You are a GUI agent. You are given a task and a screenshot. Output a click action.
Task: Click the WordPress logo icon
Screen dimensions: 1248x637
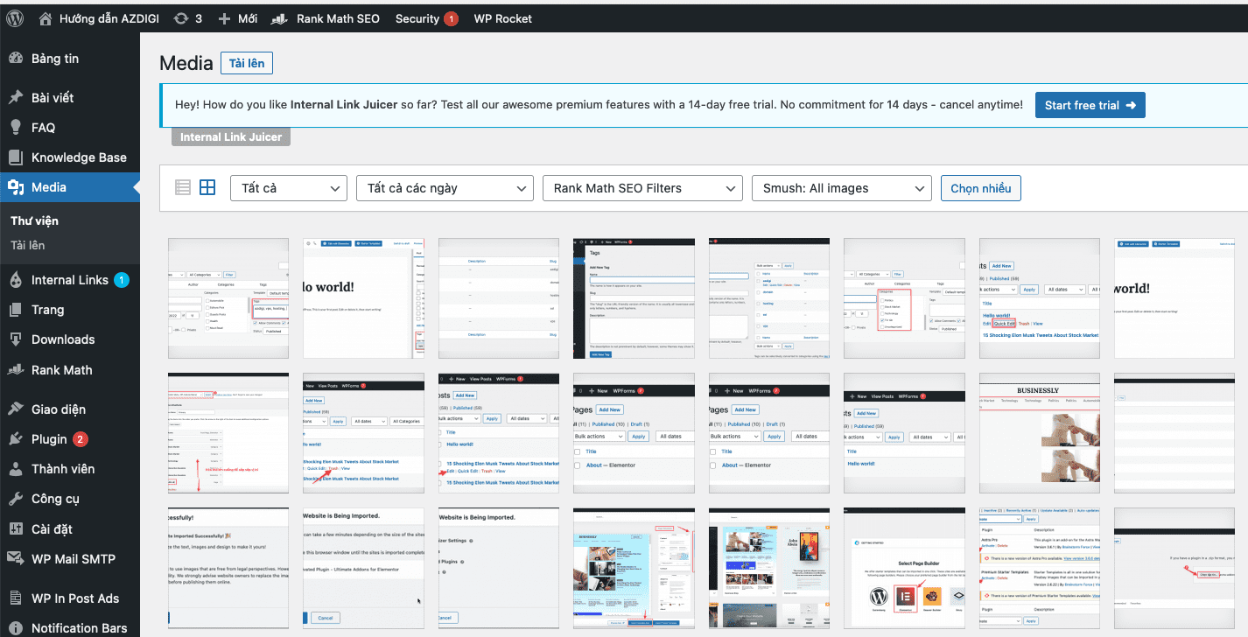click(18, 18)
